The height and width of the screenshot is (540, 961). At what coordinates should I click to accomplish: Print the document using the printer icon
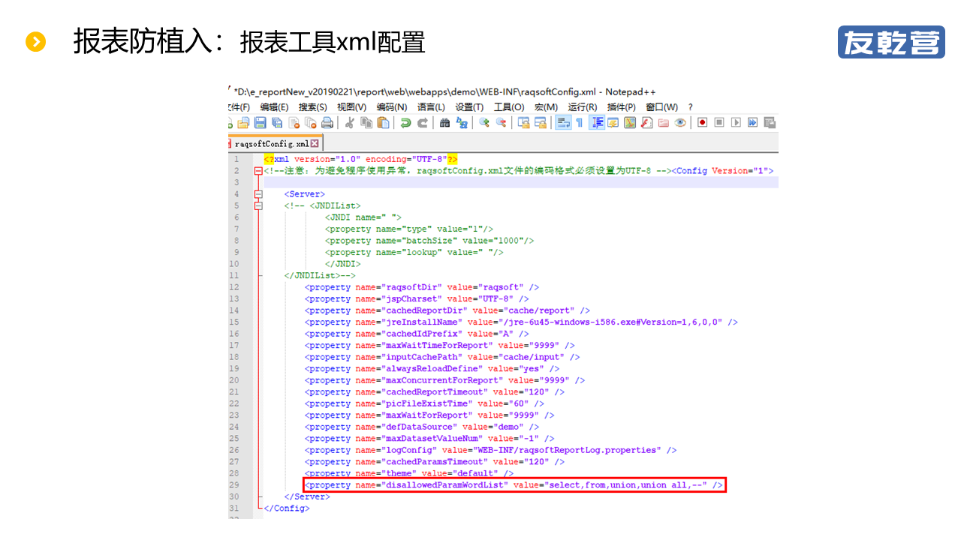327,123
